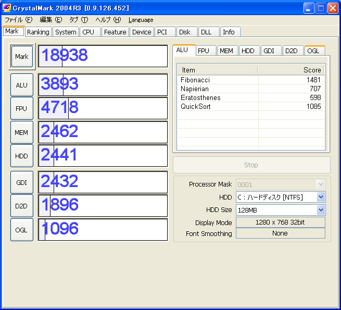Close the CrystalMark window
This screenshot has width=341, height=310.
[x=333, y=8]
